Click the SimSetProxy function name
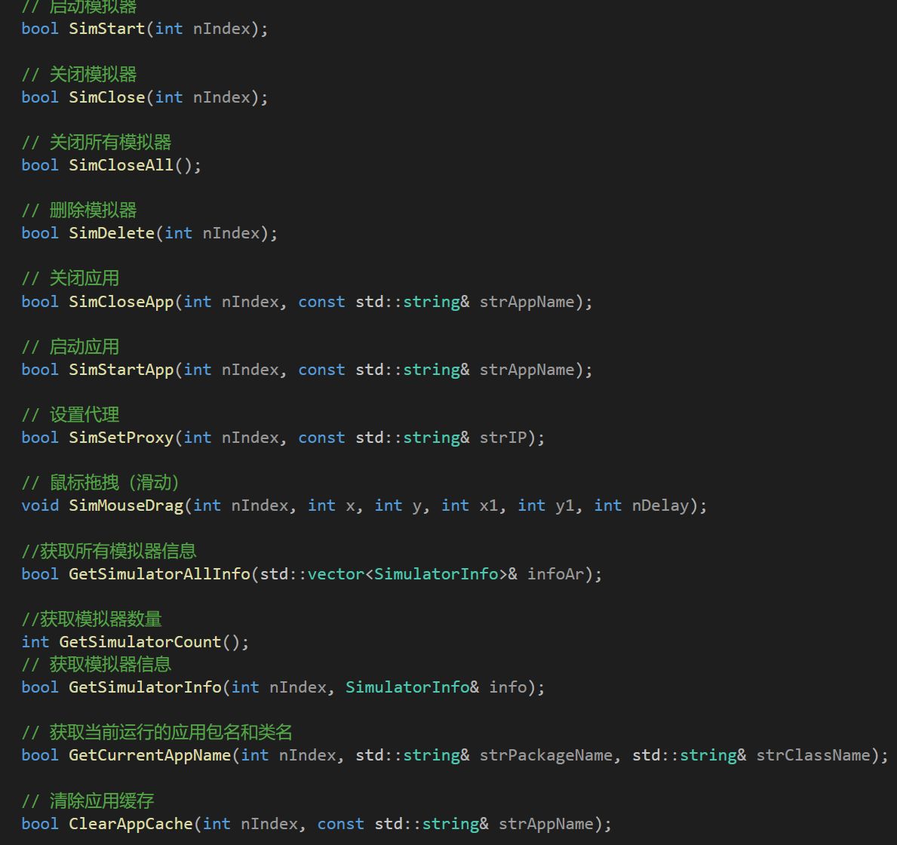Screen dimensions: 897x845 pos(121,438)
